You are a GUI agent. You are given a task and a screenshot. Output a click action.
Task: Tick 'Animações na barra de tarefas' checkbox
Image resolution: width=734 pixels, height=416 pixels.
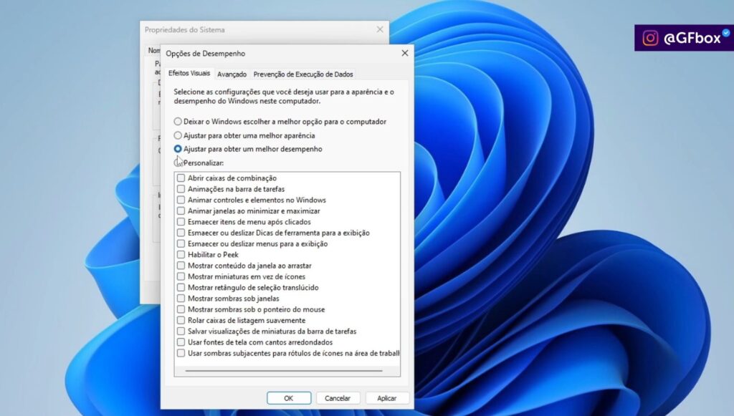(181, 189)
